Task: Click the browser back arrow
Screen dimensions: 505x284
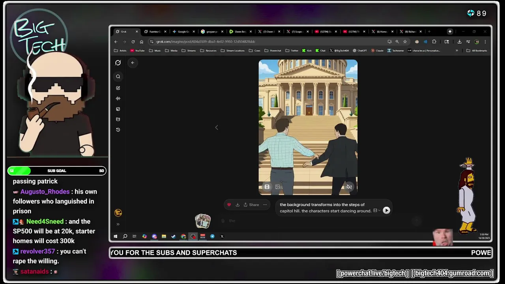Action: pos(116,42)
